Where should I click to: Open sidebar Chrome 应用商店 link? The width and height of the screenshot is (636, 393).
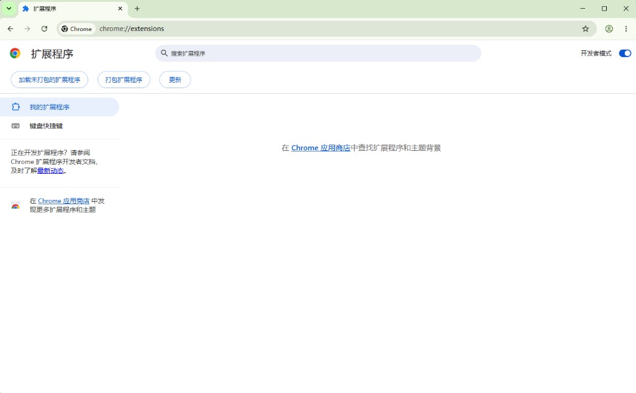[x=64, y=201]
